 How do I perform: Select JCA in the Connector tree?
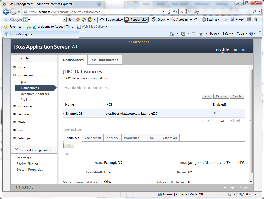[x=24, y=82]
